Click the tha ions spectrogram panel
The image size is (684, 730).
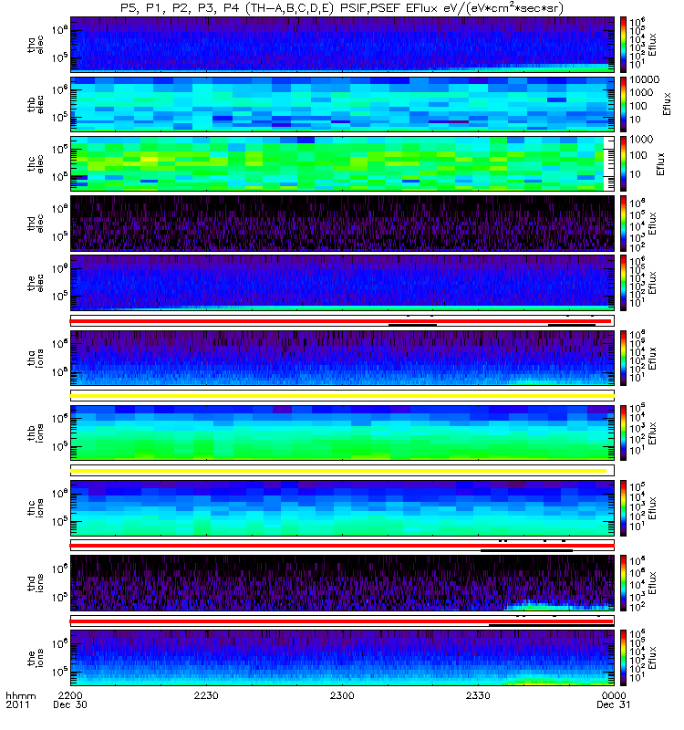(342, 358)
